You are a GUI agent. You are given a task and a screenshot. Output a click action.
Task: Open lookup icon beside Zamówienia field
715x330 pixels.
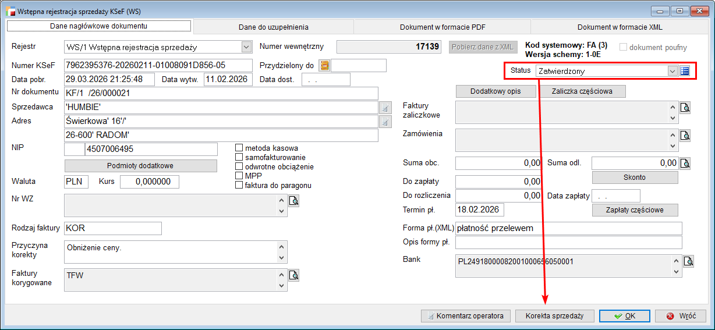[x=685, y=136]
